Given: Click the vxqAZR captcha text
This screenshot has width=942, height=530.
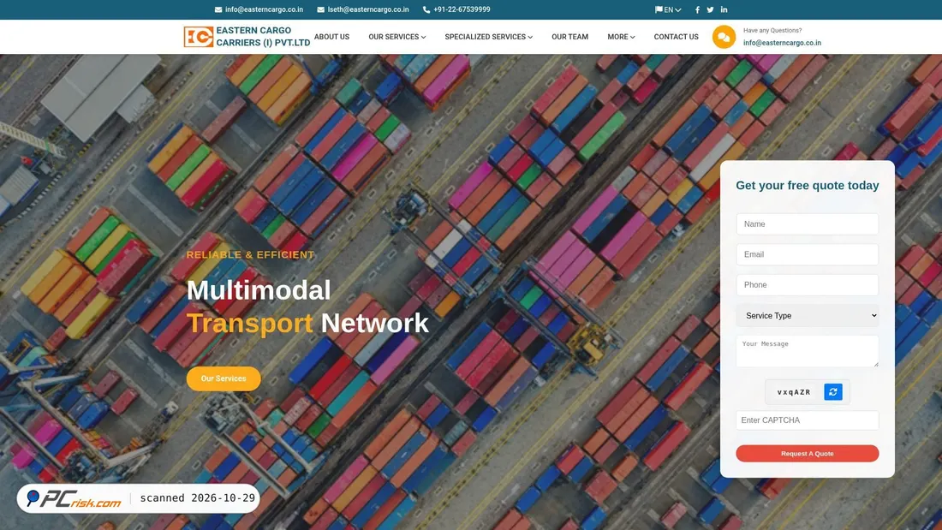Looking at the screenshot, I should [794, 392].
